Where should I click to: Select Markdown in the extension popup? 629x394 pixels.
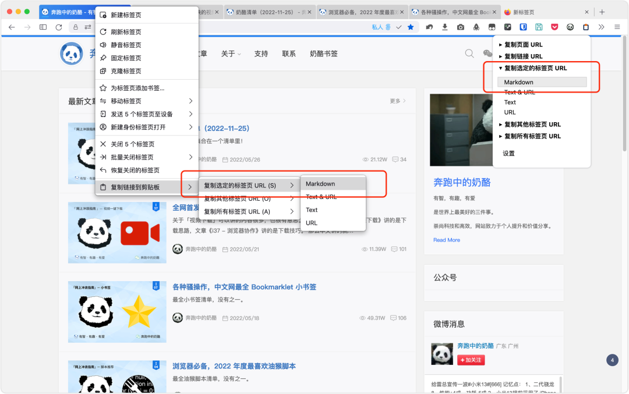(542, 82)
